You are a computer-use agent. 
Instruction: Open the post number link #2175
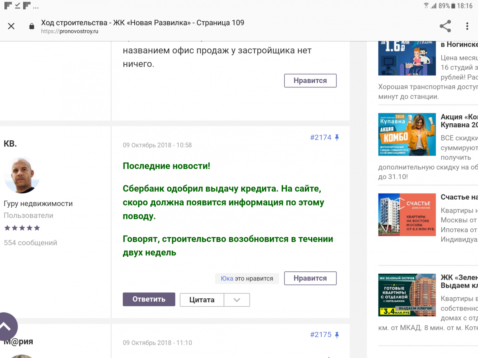pos(321,335)
